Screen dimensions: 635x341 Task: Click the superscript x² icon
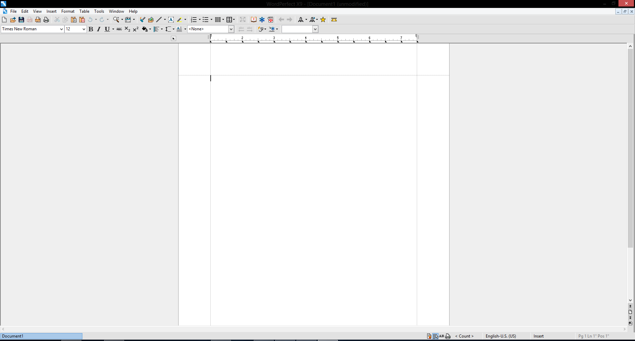(135, 29)
